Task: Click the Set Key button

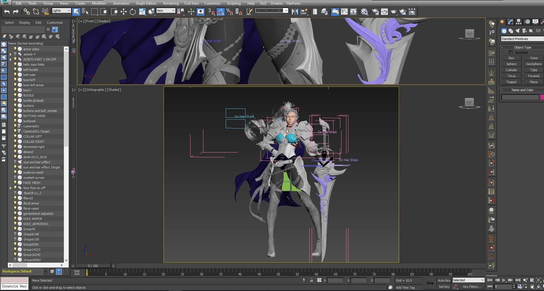Action: coord(444,287)
